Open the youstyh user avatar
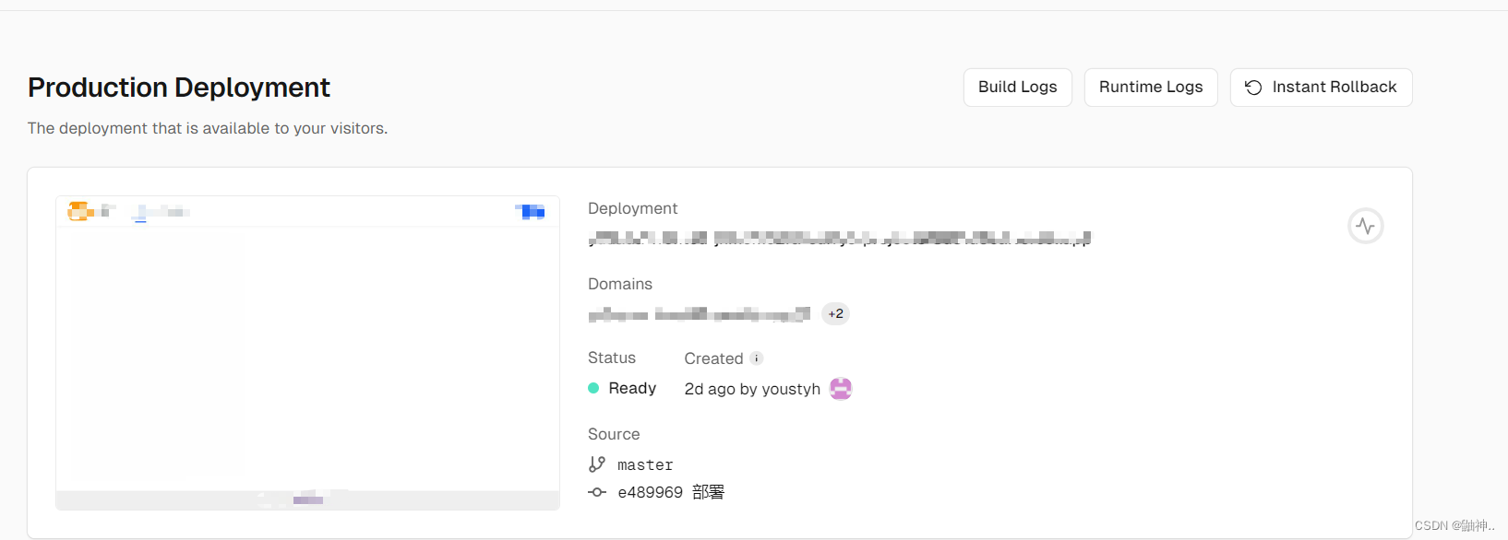The image size is (1508, 540). pos(841,389)
